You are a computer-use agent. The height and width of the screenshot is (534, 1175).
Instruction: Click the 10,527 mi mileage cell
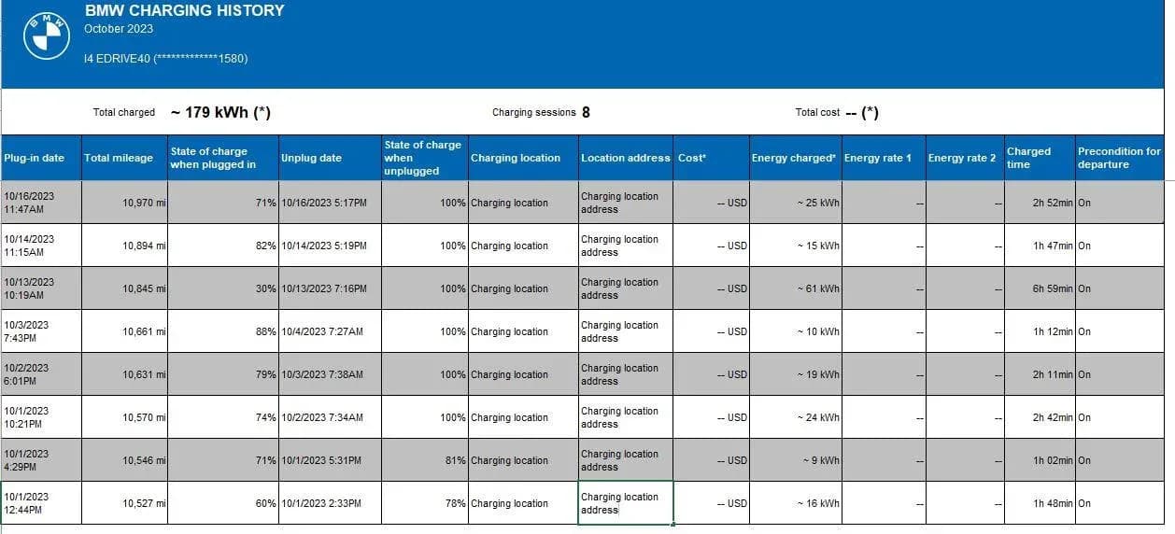pyautogui.click(x=124, y=503)
